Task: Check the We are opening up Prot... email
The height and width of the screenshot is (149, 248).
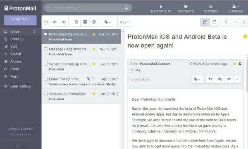Action: point(45,64)
